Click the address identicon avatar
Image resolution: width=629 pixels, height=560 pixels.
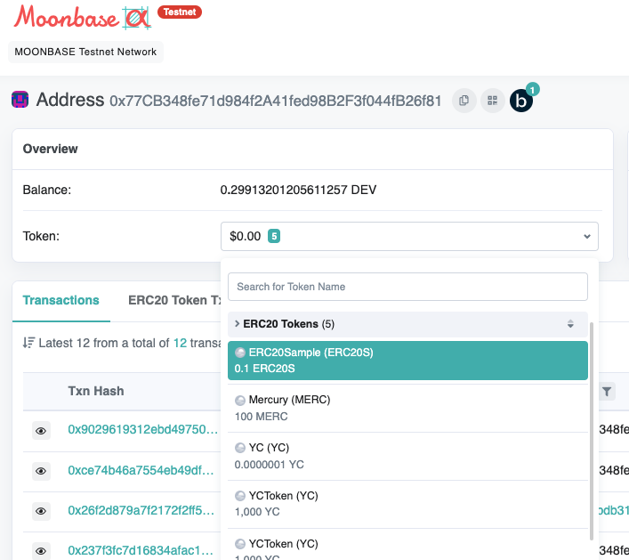(20, 100)
